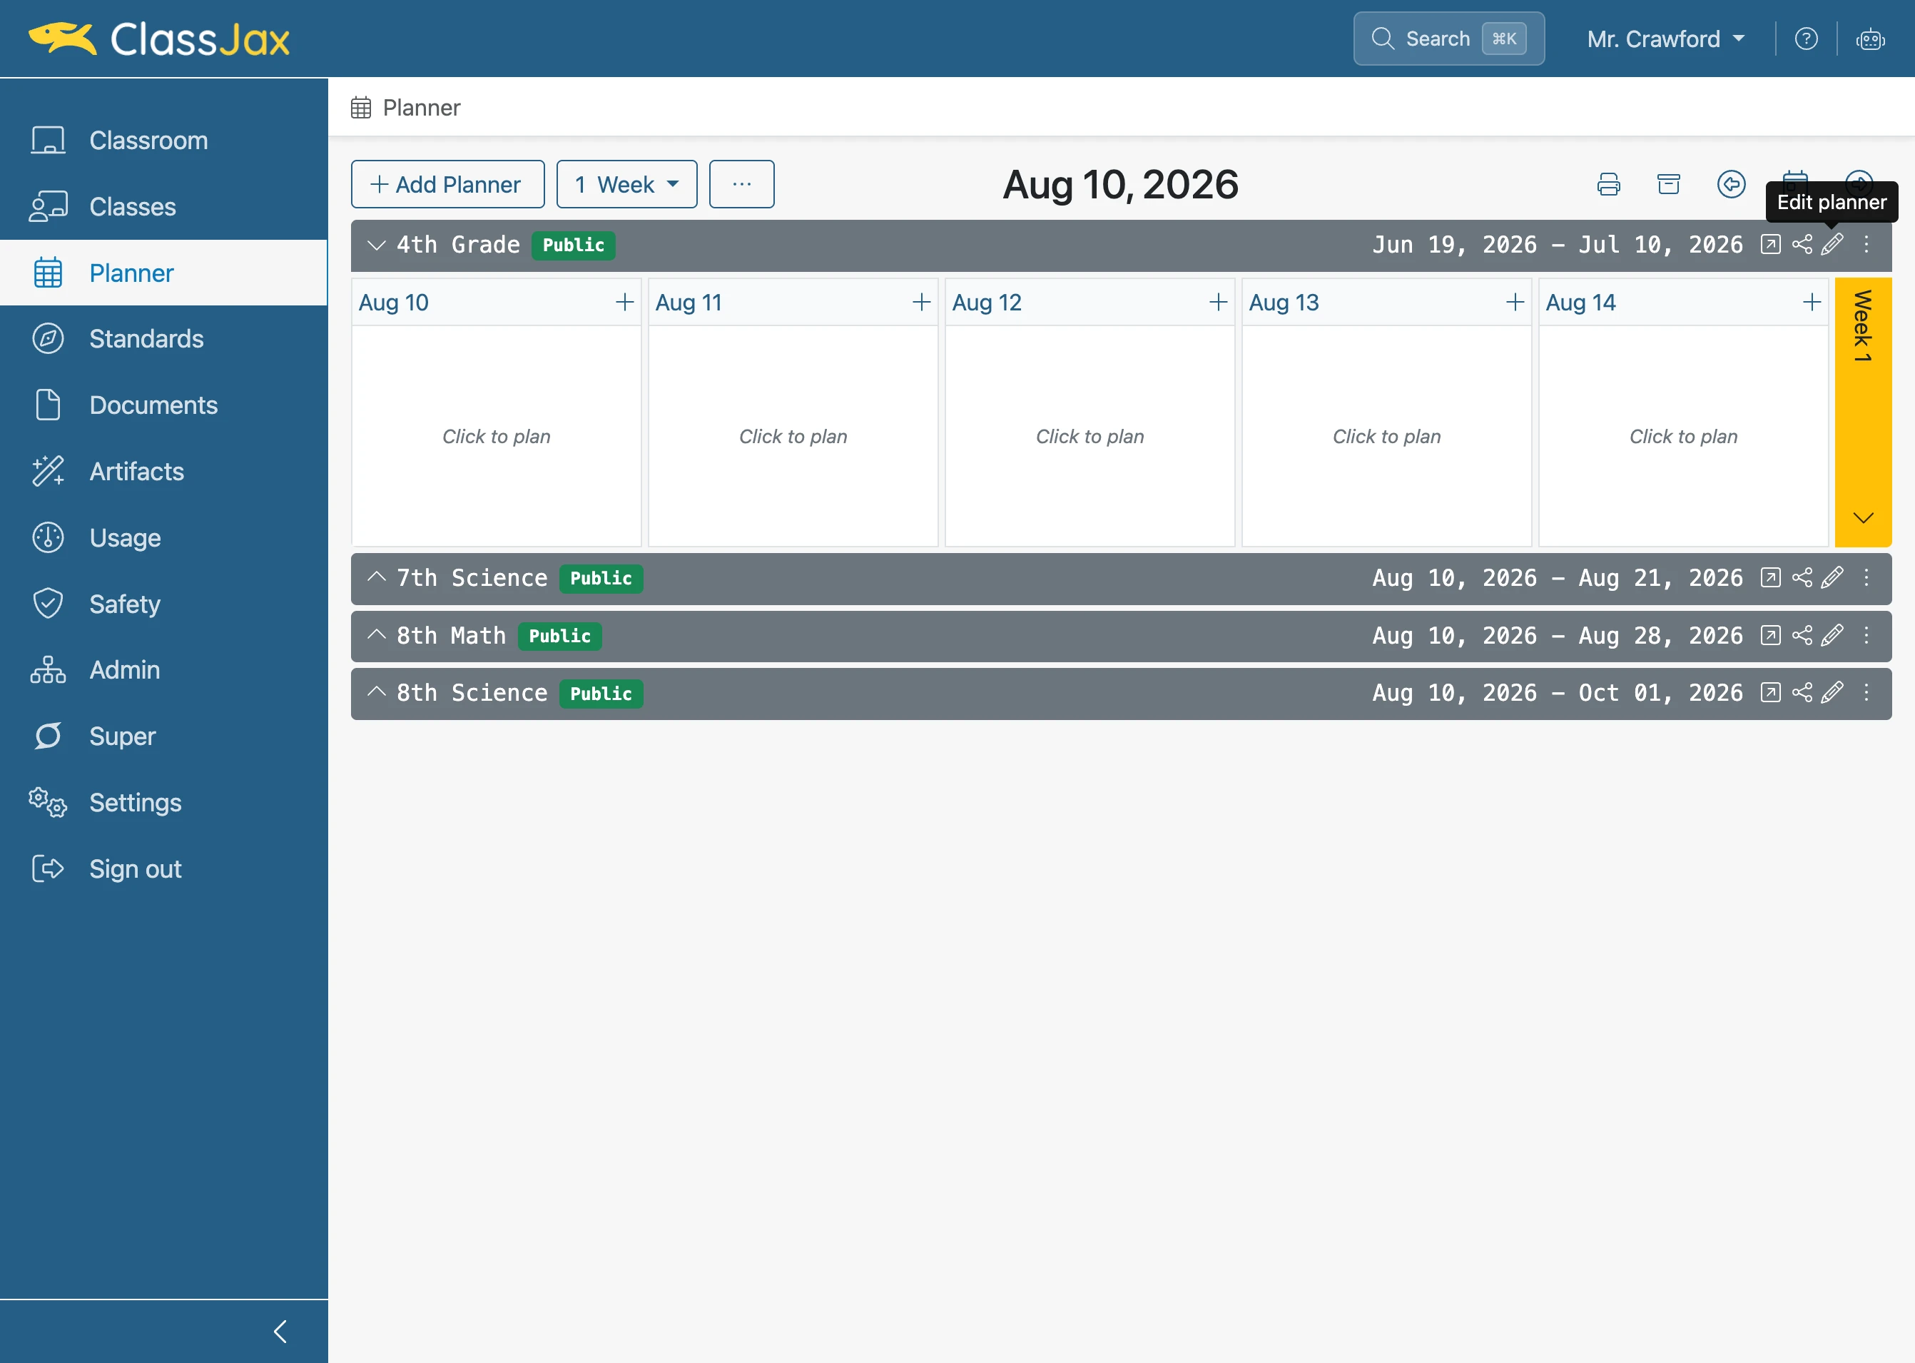Viewport: 1915px width, 1363px height.
Task: Click the Week 1 yellow bar label
Action: pyautogui.click(x=1862, y=325)
